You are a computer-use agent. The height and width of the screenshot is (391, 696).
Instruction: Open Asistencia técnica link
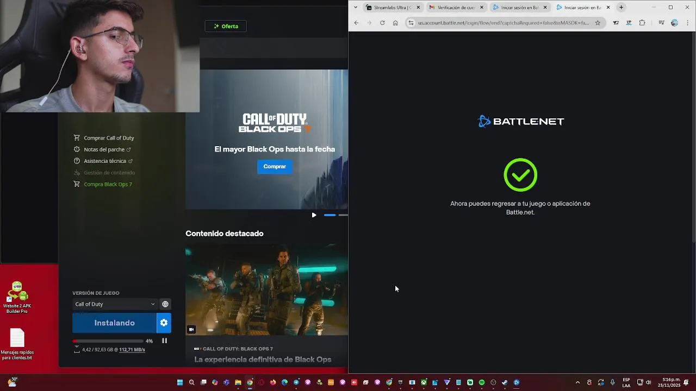pyautogui.click(x=103, y=161)
